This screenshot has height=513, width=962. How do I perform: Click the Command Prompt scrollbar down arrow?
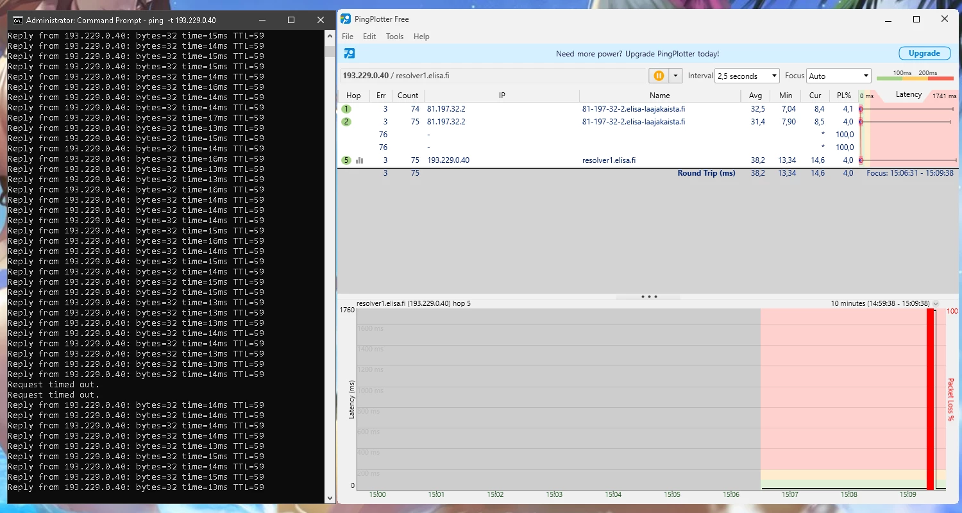(330, 498)
